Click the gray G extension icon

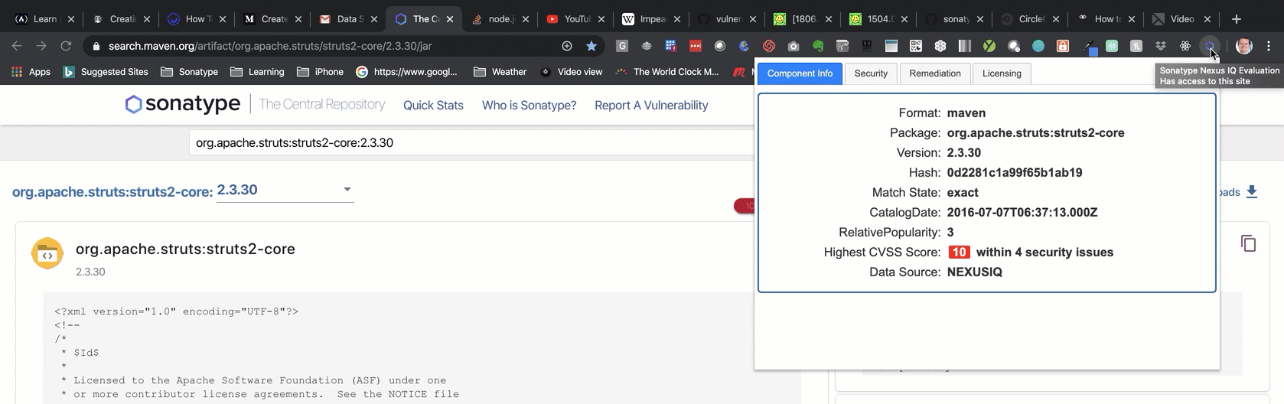[x=622, y=46]
